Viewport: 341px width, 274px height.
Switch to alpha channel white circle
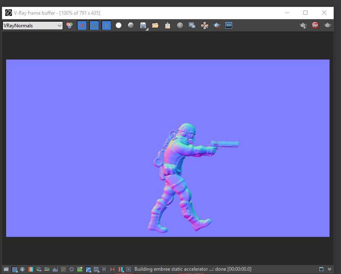119,25
